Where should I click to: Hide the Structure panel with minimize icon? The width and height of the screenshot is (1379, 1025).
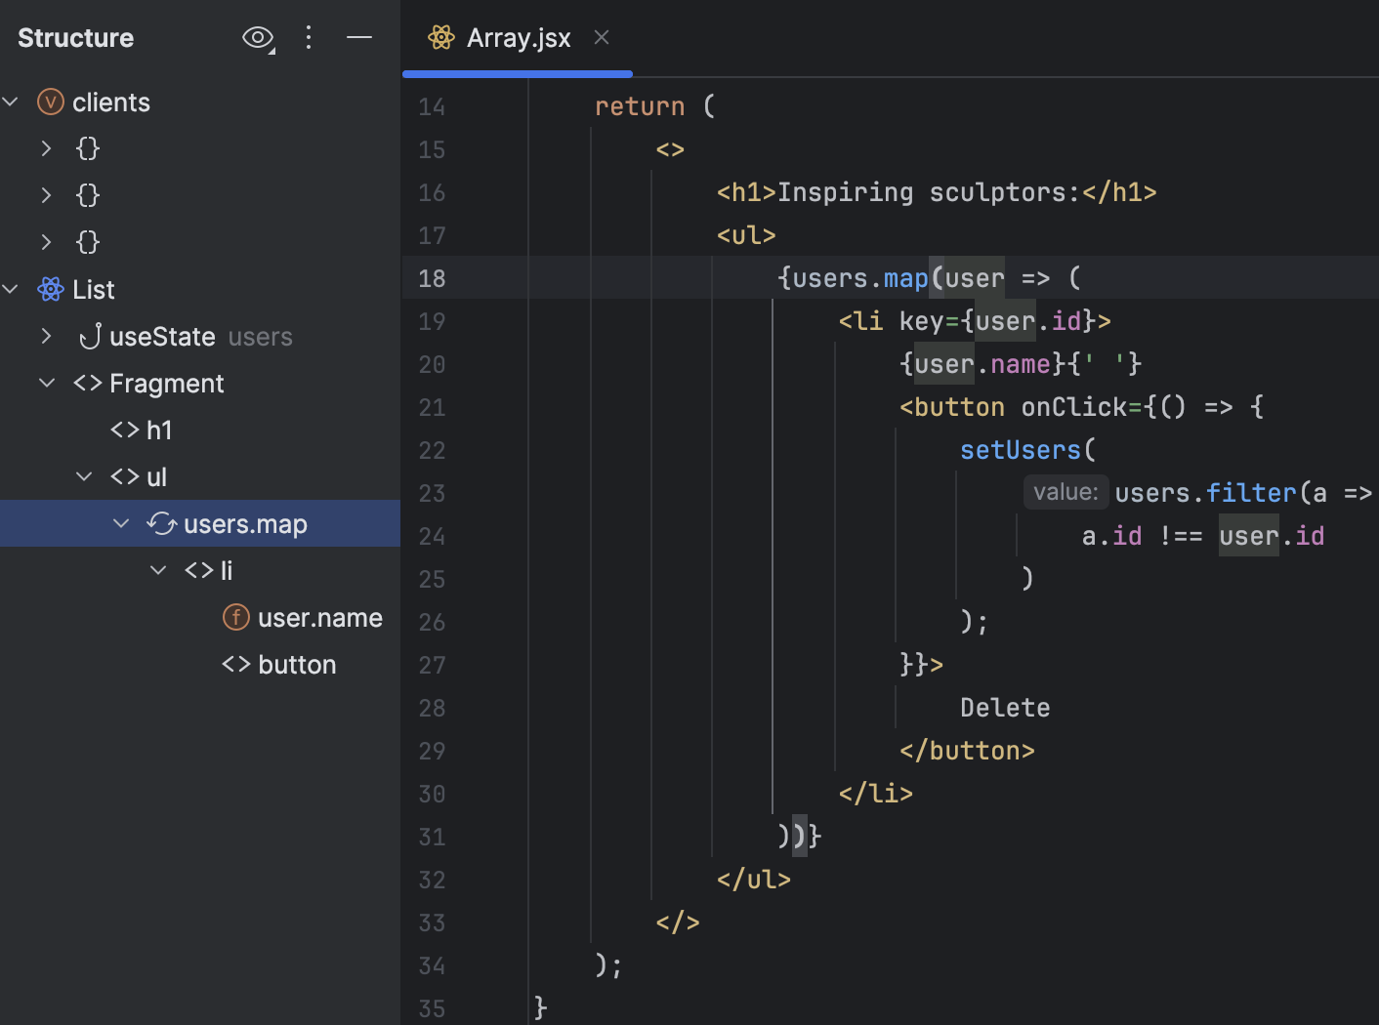(x=359, y=38)
